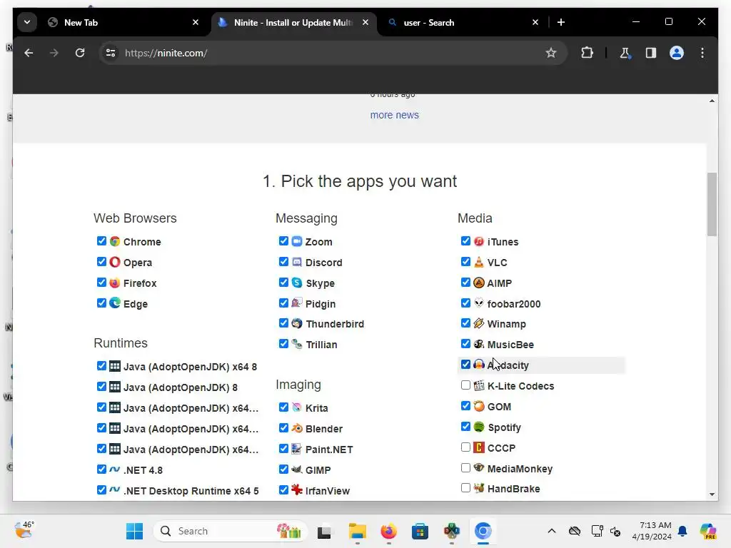Open Microsoft Store from the taskbar
Viewport: 731px width, 548px height.
[420, 531]
